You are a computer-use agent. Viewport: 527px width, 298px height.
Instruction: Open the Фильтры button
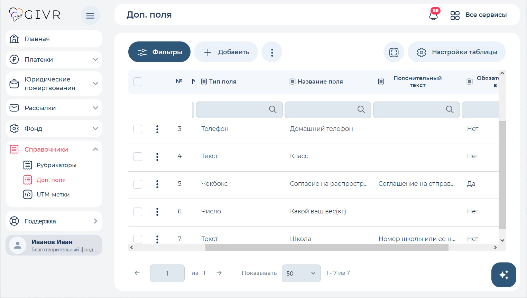[x=159, y=52]
